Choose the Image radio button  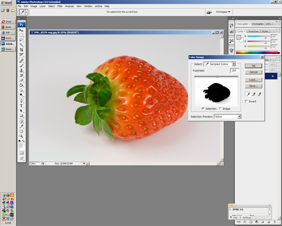click(220, 109)
